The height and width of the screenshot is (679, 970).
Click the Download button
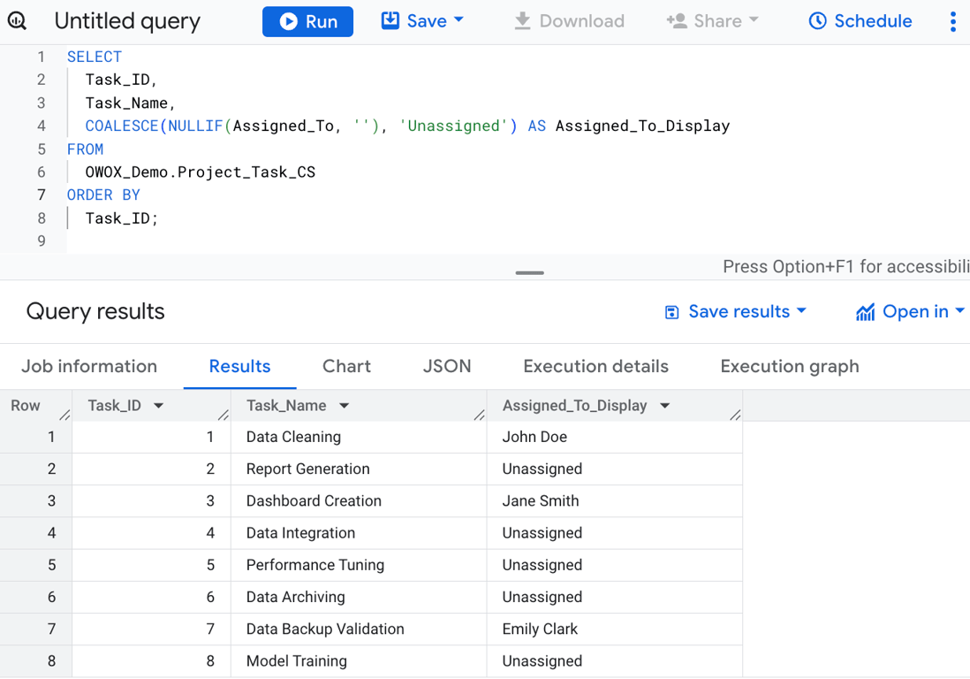(x=569, y=21)
